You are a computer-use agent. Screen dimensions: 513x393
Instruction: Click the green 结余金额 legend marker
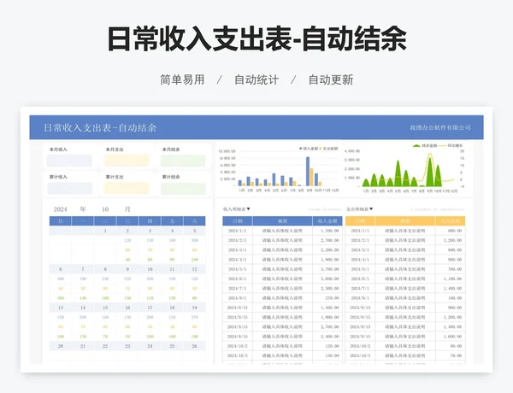tap(416, 145)
